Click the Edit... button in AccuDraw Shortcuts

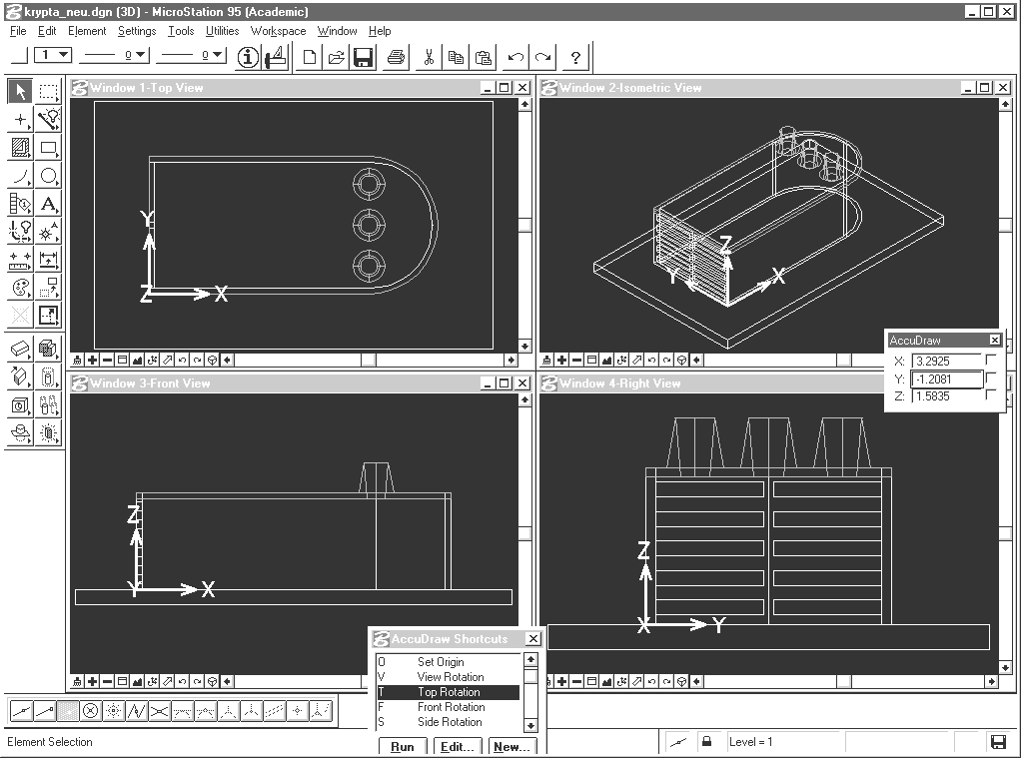458,747
